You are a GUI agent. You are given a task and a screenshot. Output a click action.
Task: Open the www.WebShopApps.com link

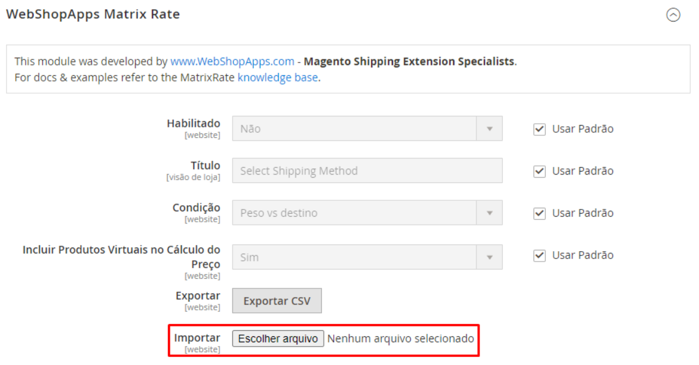pyautogui.click(x=232, y=61)
